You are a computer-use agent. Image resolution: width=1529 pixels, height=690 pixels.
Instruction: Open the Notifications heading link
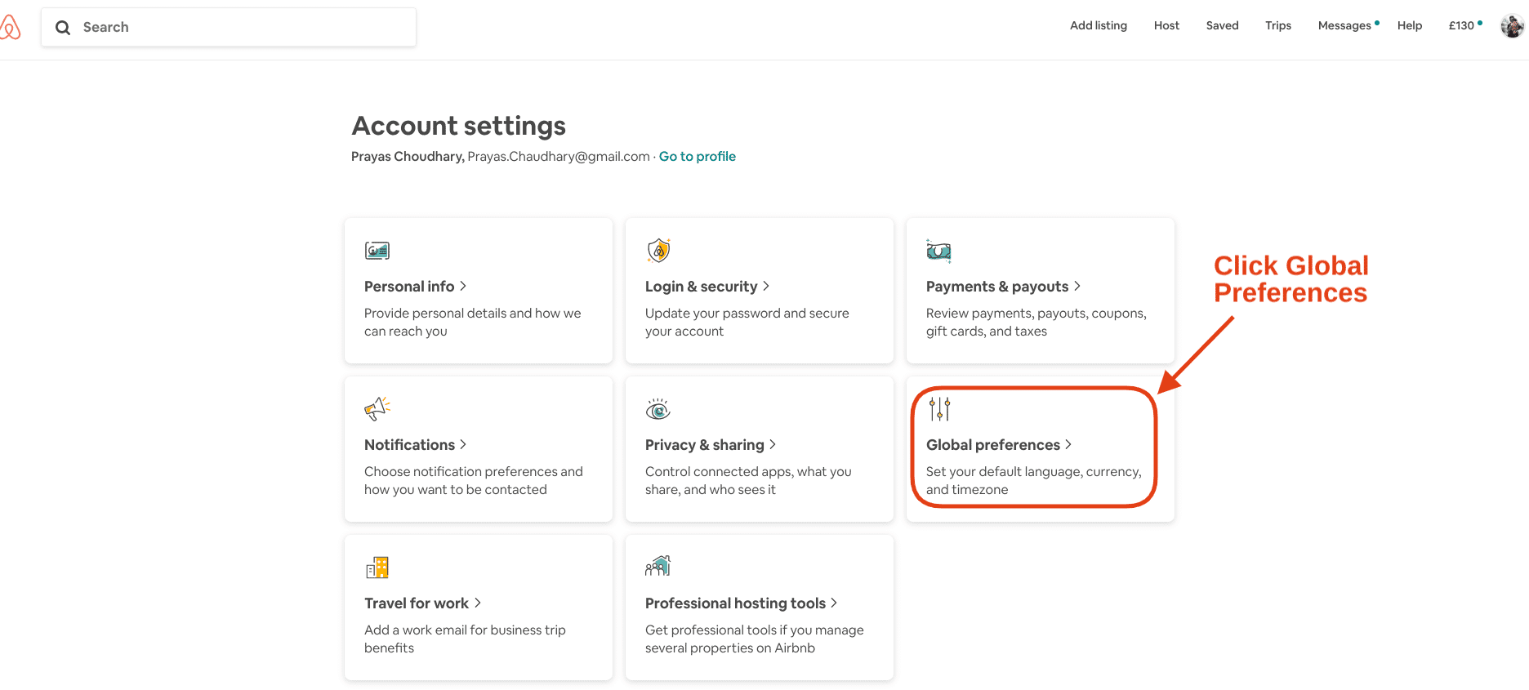[x=410, y=445]
